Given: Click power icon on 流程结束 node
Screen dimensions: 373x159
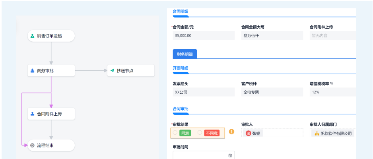Looking at the screenshot, I should [x=32, y=145].
